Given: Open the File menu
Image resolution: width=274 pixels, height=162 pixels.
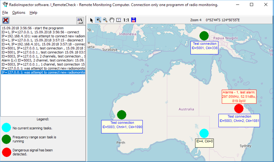Looking at the screenshot, I should [5, 13].
